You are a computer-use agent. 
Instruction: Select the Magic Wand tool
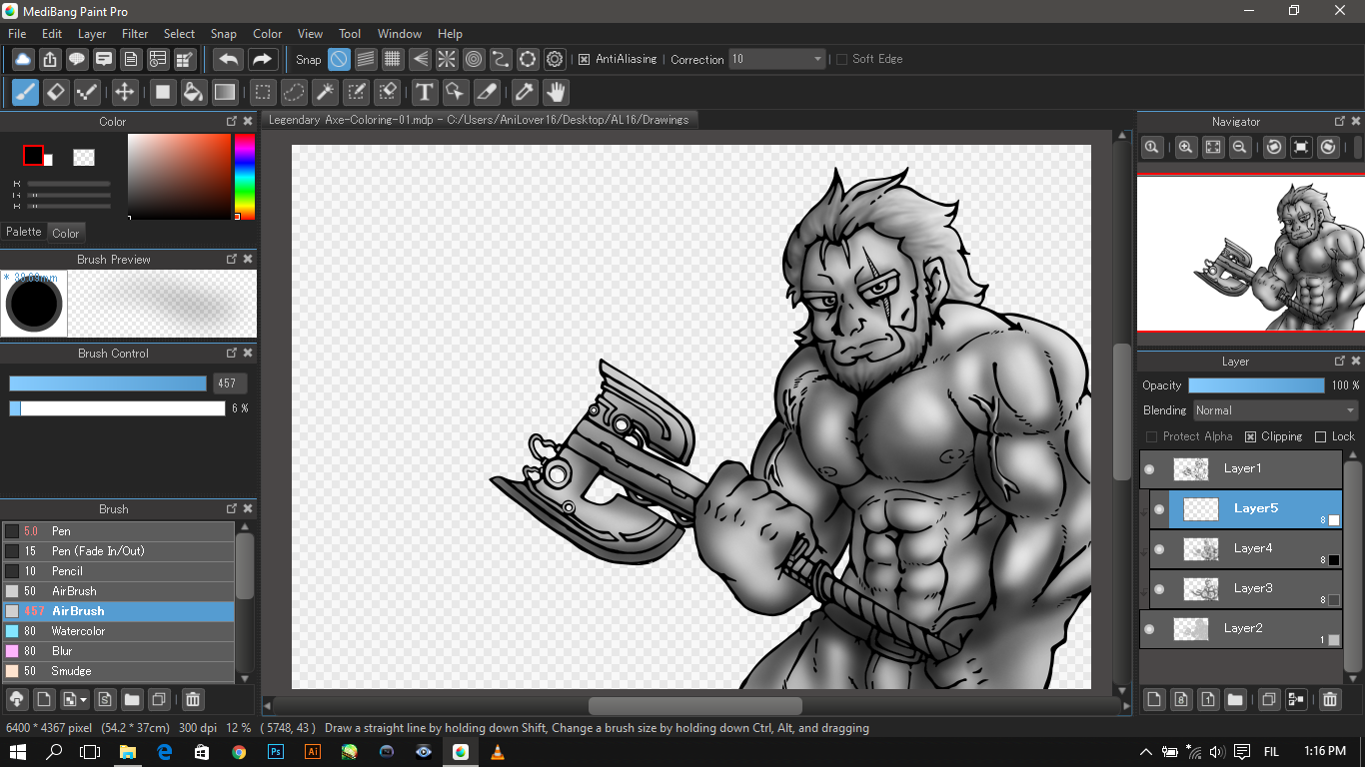tap(325, 93)
